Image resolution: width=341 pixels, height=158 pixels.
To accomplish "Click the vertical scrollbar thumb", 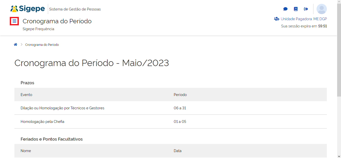I will tap(339, 49).
